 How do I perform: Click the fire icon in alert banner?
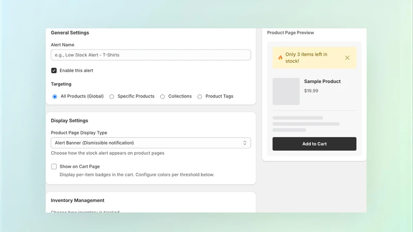click(280, 58)
